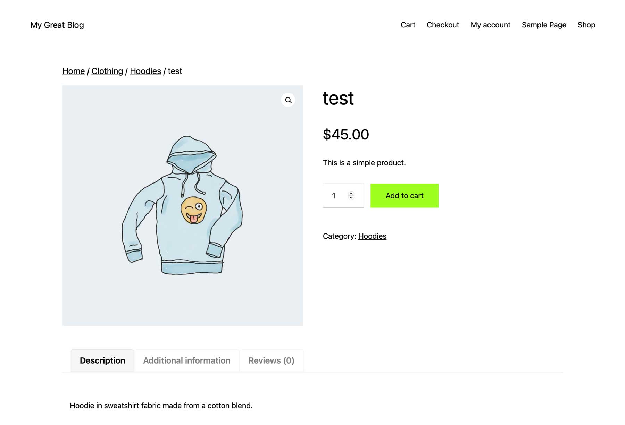Screen dimensions: 625x425
Task: Open the Hoodies category link
Action: pos(372,236)
